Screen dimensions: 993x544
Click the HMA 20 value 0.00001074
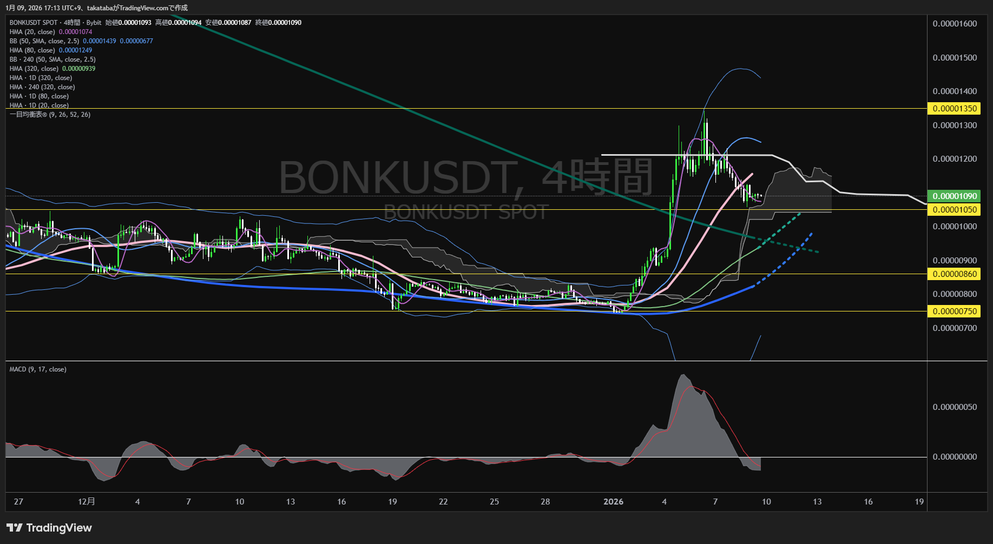(x=75, y=32)
